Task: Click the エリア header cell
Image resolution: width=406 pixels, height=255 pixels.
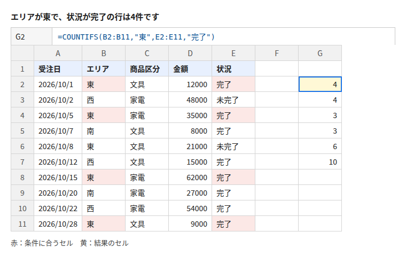Action: click(x=104, y=68)
